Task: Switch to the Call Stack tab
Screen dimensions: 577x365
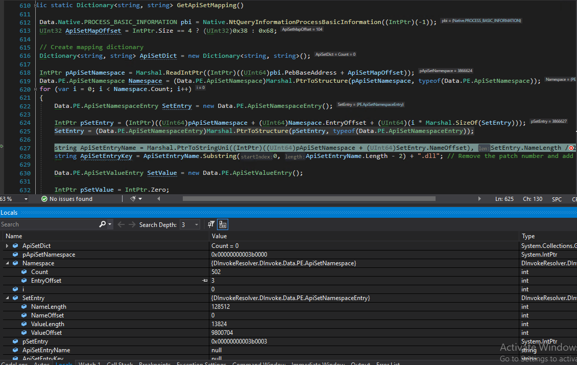Action: pyautogui.click(x=119, y=363)
